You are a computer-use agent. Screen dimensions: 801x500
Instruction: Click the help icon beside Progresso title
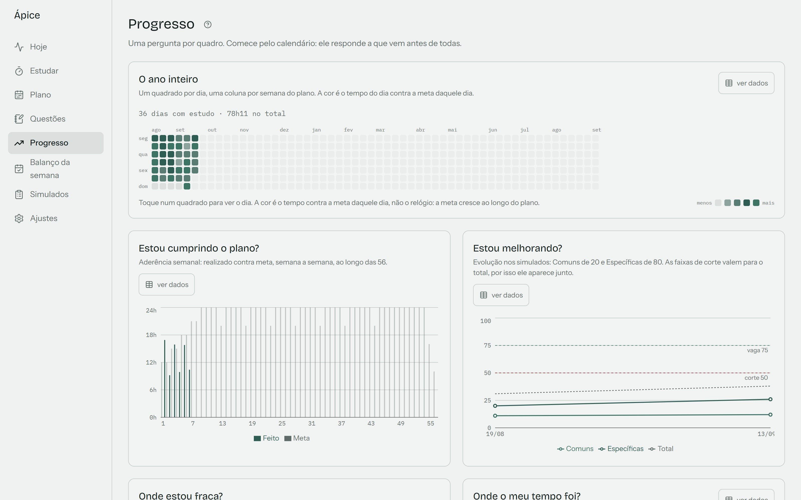[x=208, y=24]
